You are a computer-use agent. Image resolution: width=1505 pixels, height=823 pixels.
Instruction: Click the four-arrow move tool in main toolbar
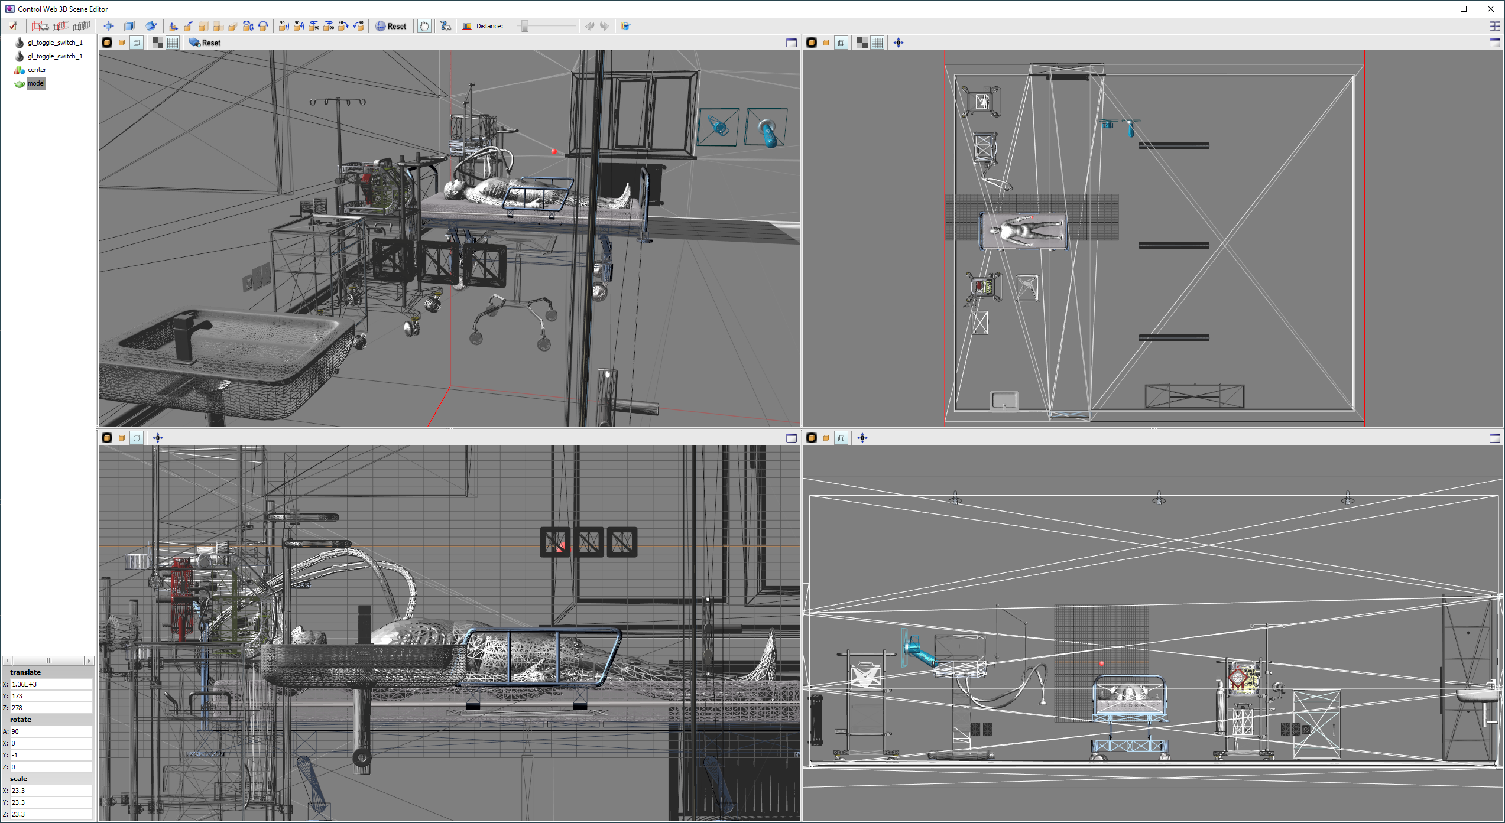109,26
